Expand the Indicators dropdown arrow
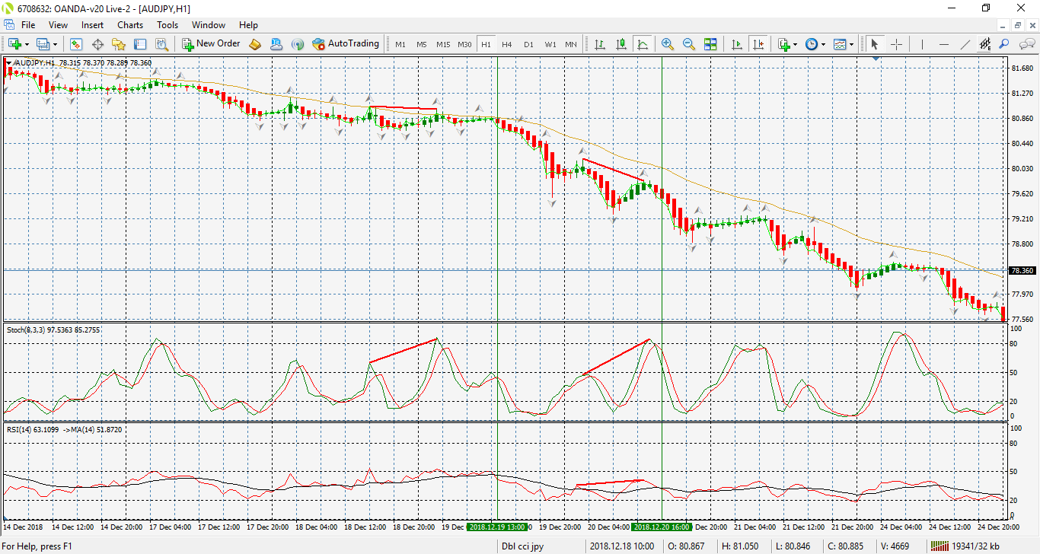This screenshot has height=554, width=1040. [x=796, y=44]
